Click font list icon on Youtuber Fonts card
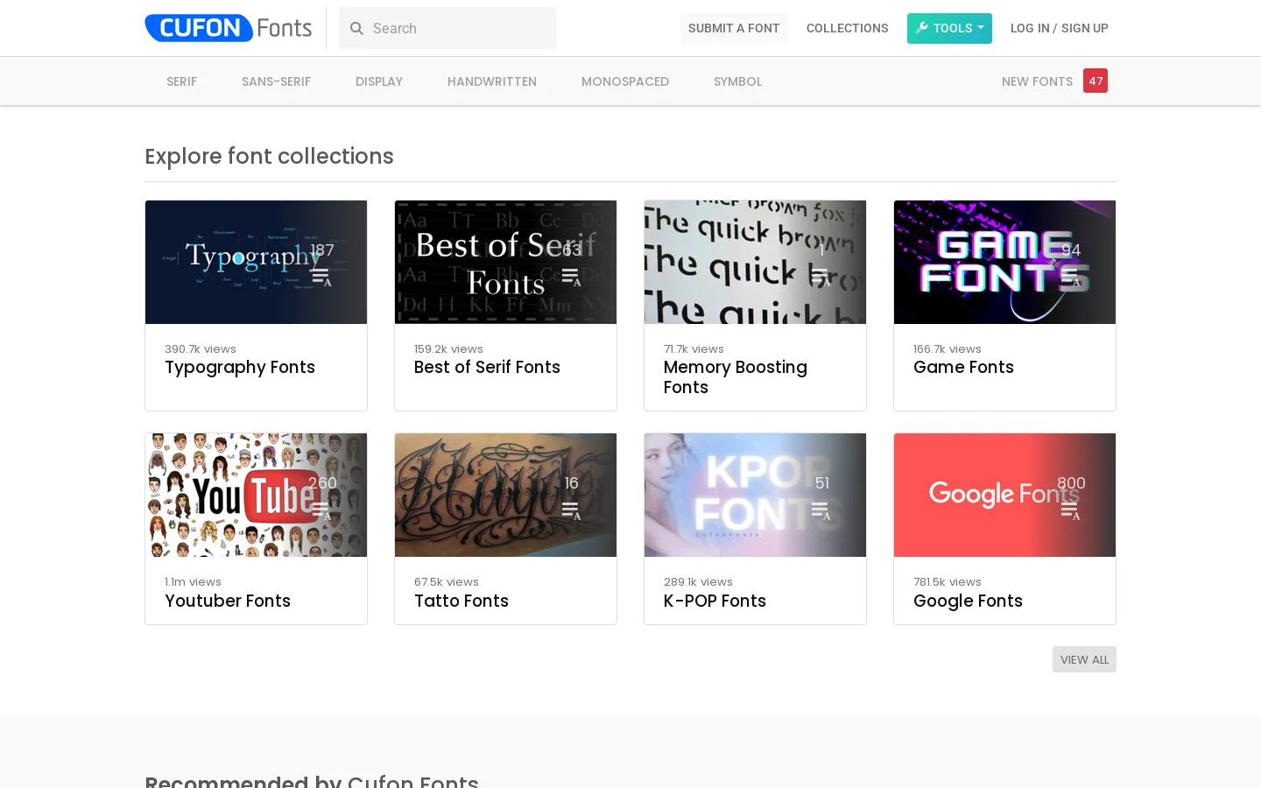The image size is (1261, 788). (x=321, y=510)
